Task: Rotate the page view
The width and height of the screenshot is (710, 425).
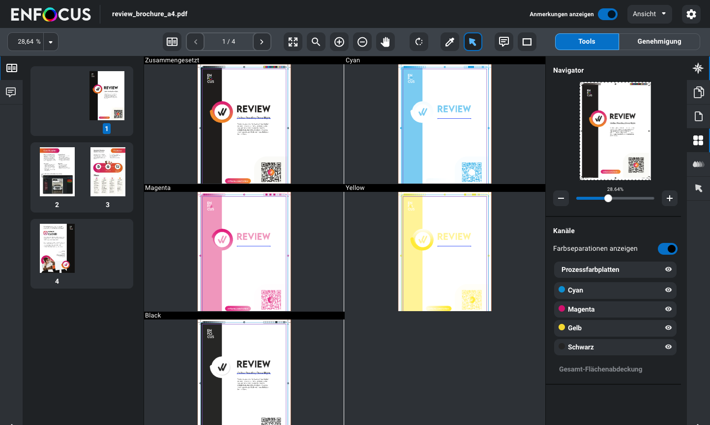Action: point(418,42)
